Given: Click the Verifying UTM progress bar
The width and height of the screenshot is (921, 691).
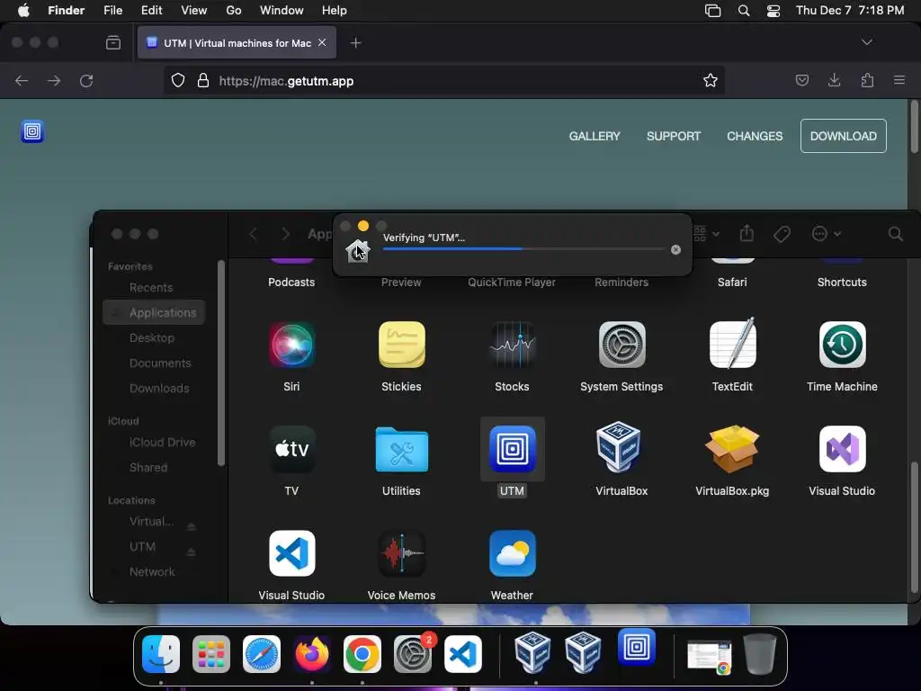Looking at the screenshot, I should coord(524,249).
